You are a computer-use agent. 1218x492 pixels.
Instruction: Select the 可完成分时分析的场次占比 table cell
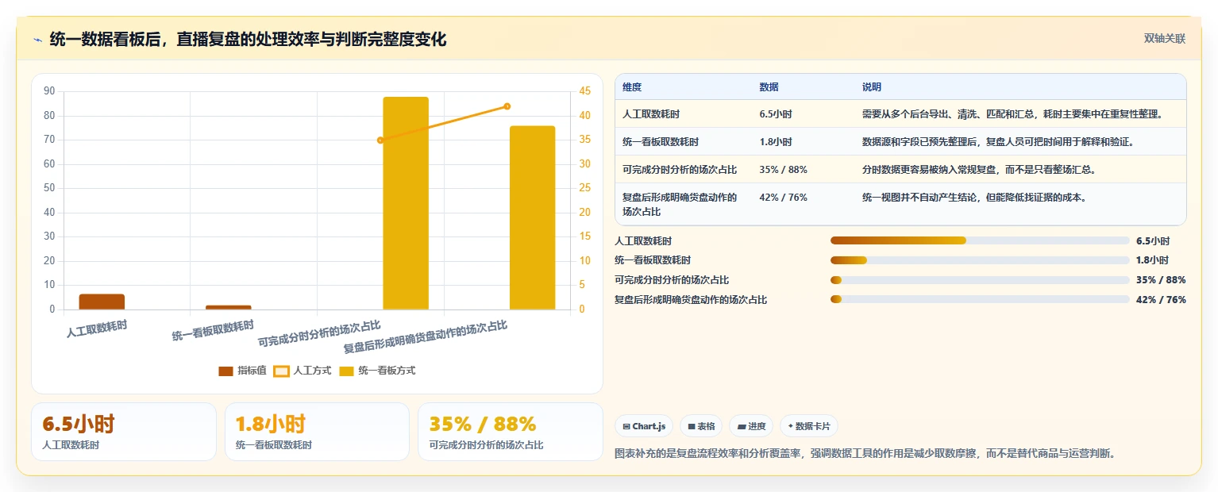(680, 170)
